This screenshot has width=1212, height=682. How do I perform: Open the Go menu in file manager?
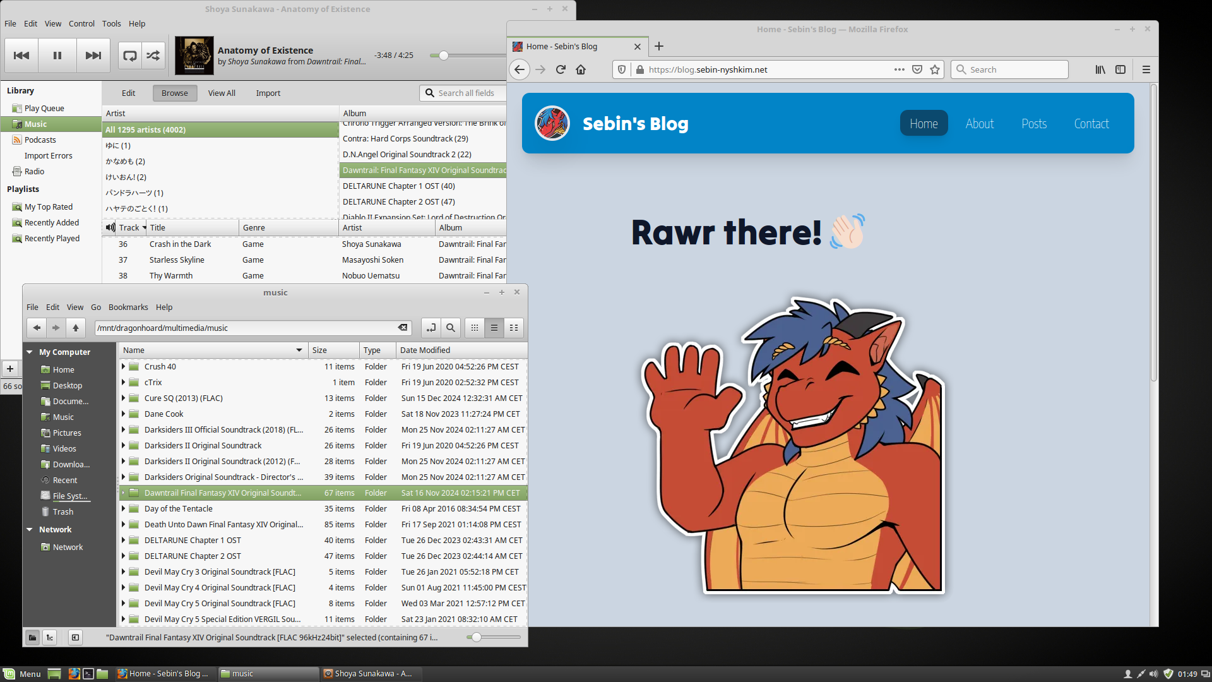click(x=96, y=307)
